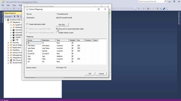
Task: Click the Replication folder icon
Action: (x=11, y=47)
